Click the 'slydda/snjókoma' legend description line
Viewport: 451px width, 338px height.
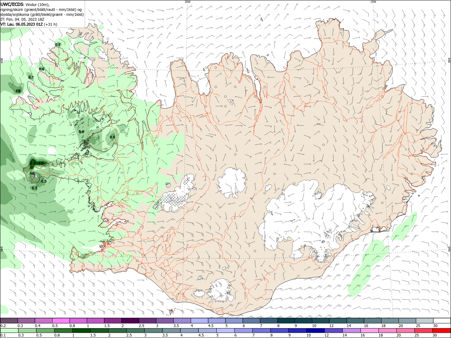[x=42, y=14]
